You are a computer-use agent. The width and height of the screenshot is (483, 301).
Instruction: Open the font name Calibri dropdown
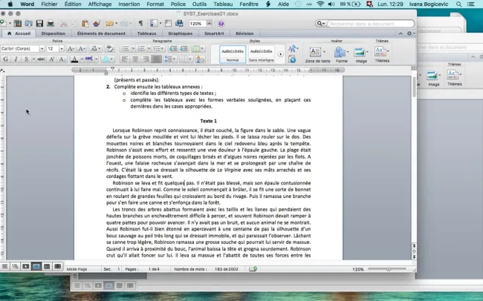(x=42, y=49)
